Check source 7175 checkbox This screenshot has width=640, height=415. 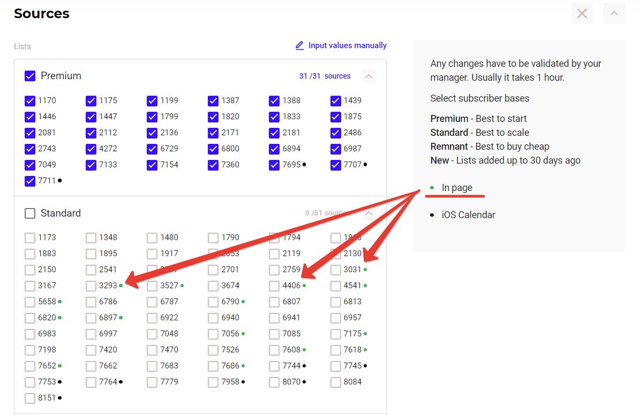point(335,334)
